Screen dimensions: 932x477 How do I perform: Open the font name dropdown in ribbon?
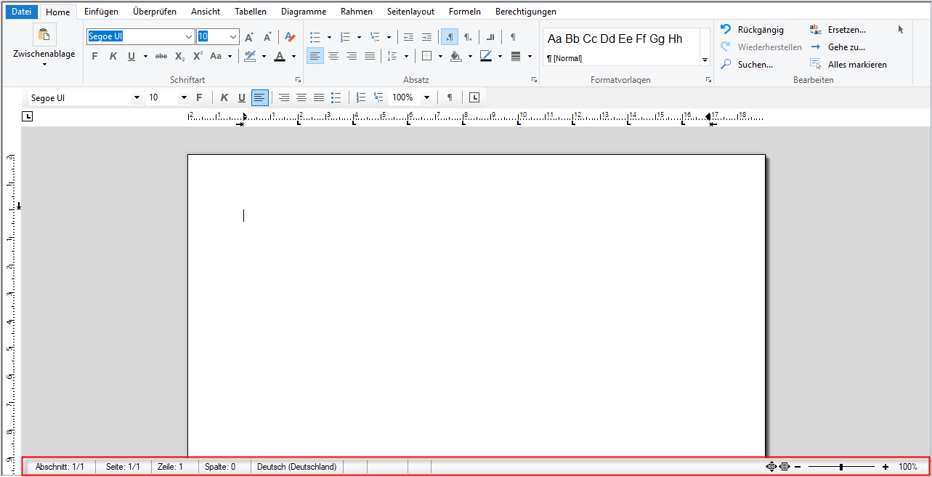[189, 37]
